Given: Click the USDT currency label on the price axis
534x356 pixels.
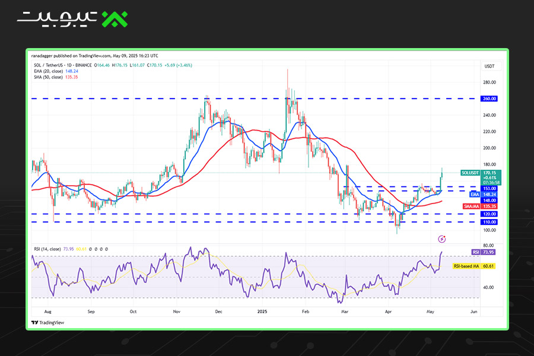Looking at the screenshot, I should [490, 66].
